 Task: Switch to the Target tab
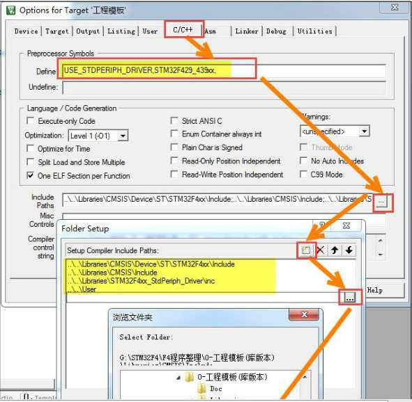56,31
